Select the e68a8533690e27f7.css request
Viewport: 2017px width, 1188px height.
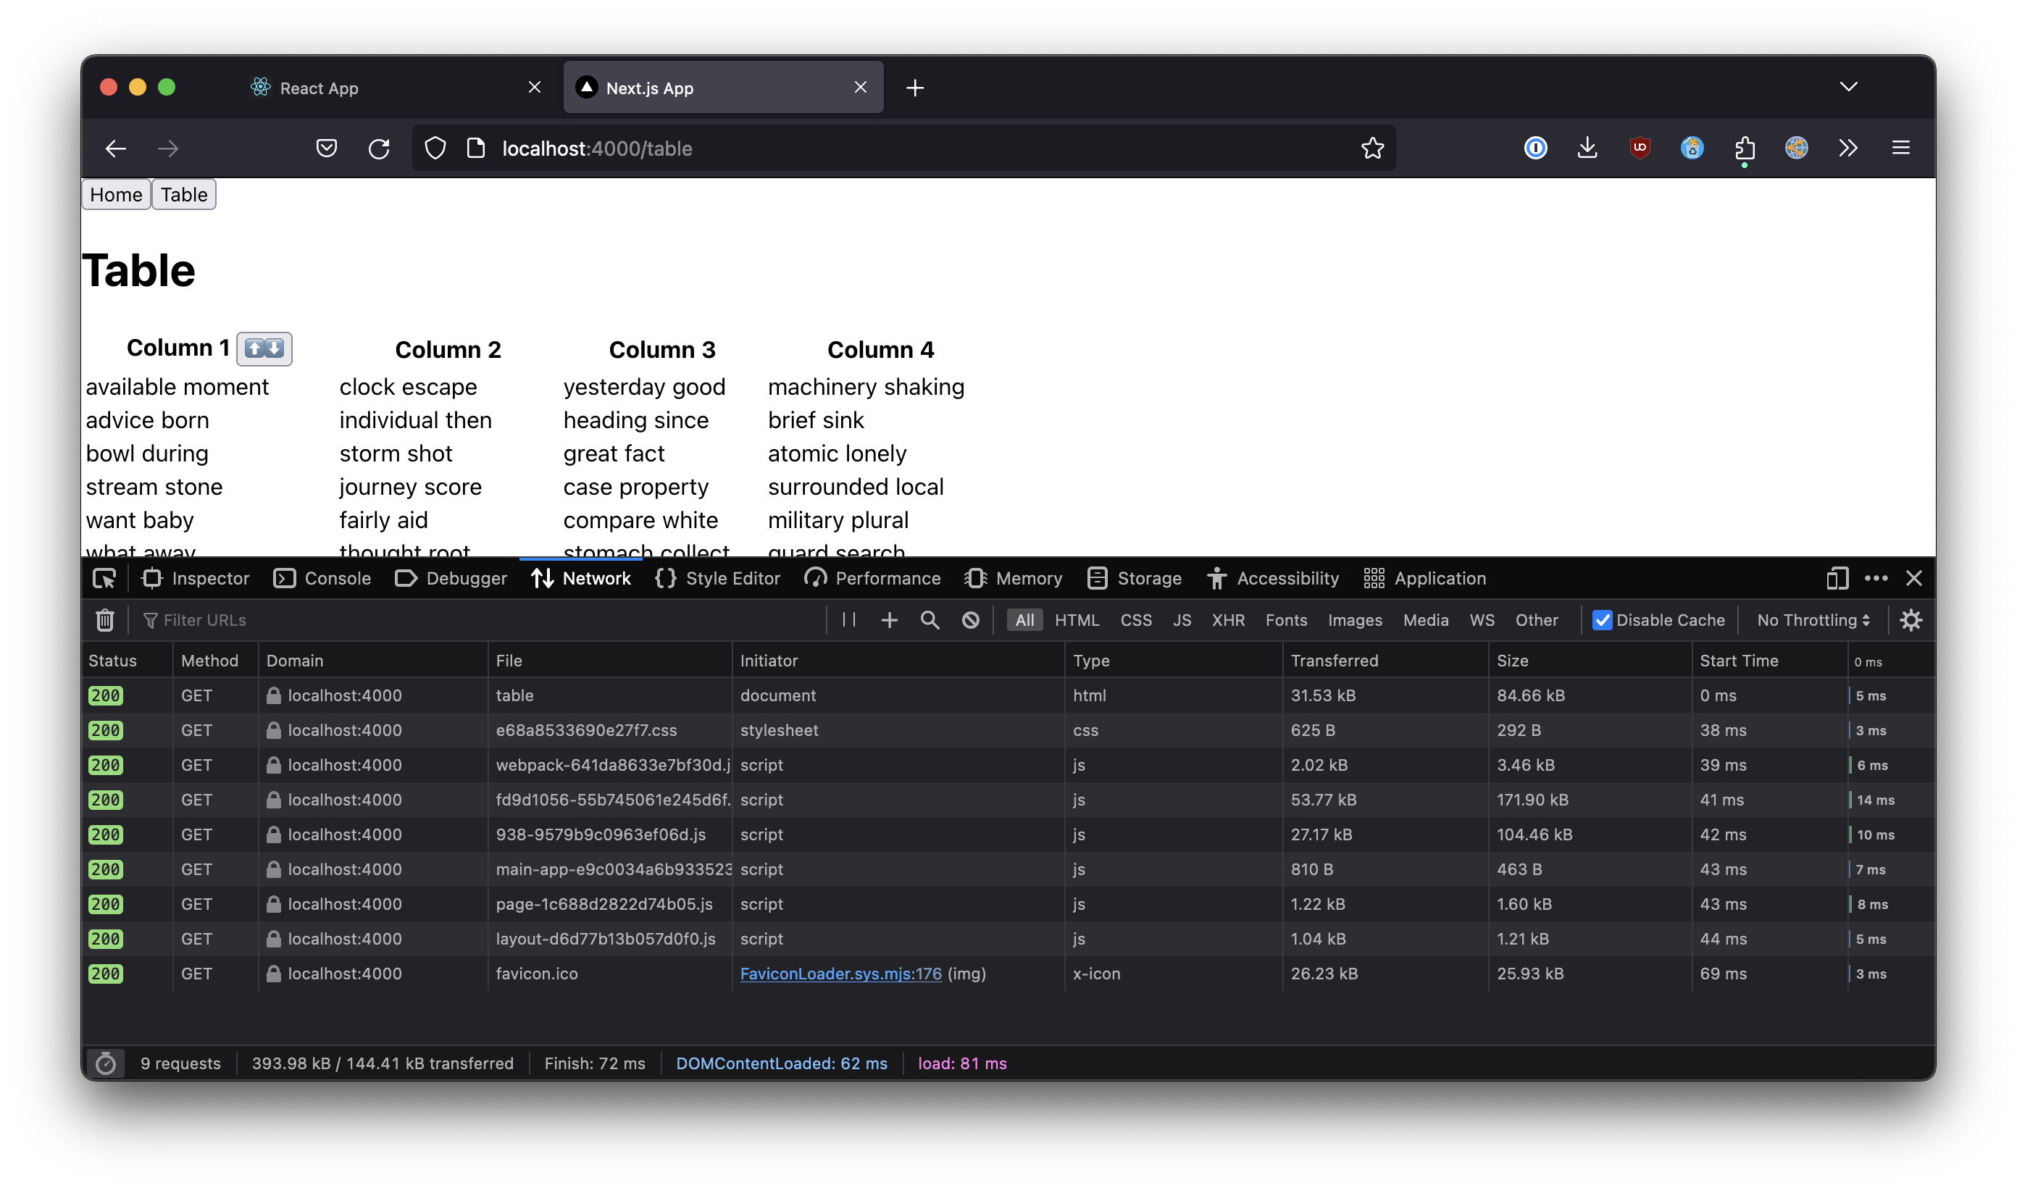1008,730
